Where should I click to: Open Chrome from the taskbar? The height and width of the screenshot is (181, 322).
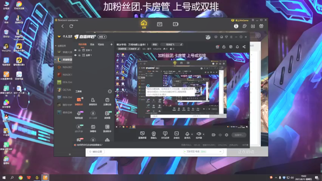21,177
